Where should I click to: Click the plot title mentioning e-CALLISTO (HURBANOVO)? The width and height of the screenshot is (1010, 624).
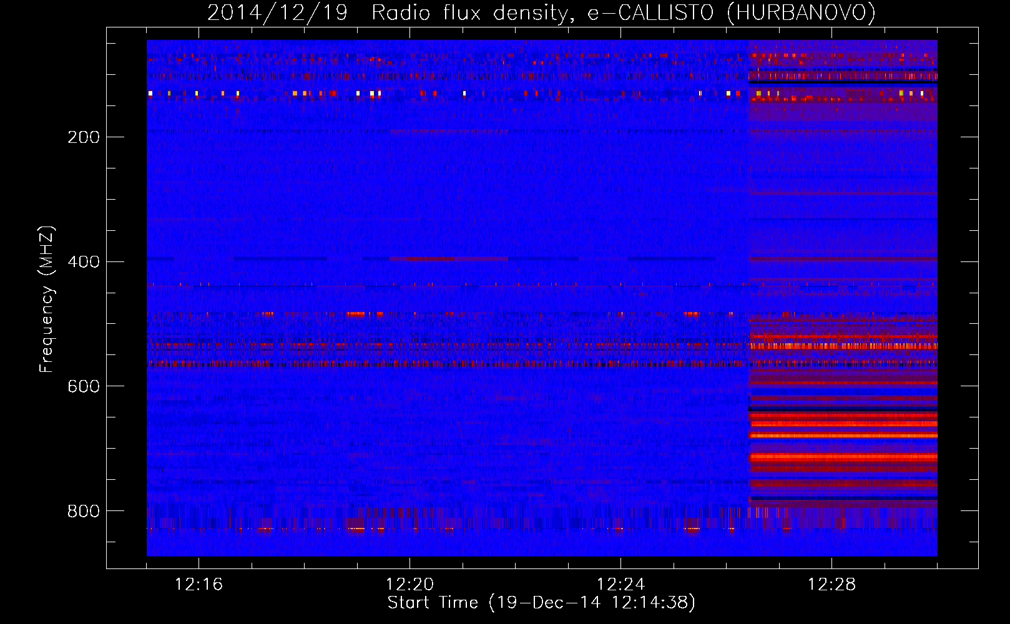[541, 13]
